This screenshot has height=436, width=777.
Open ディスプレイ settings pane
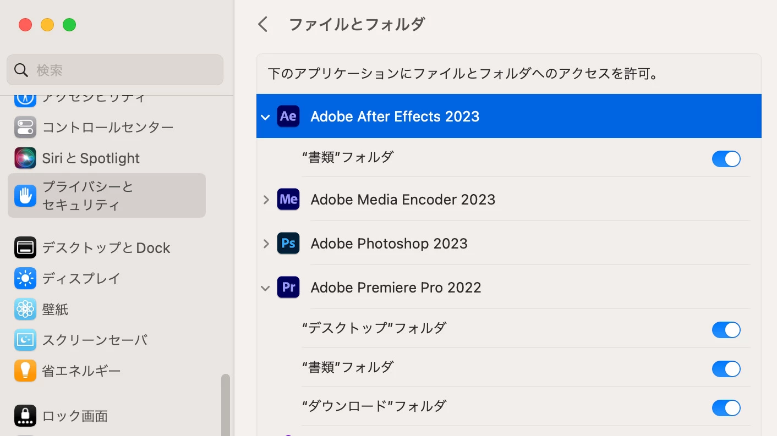107,279
